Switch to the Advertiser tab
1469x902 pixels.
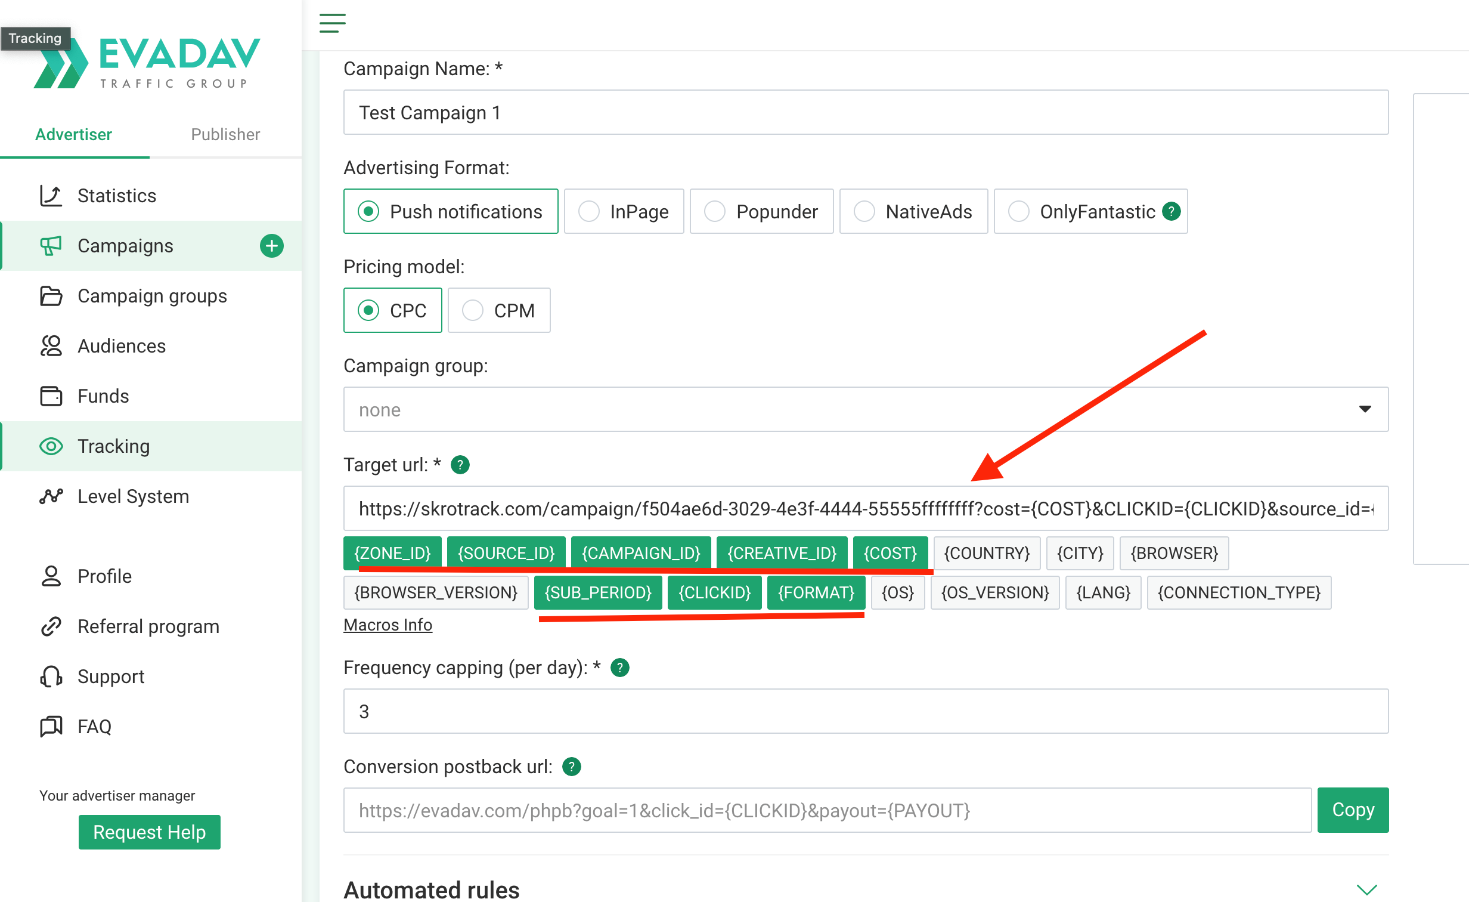click(73, 134)
